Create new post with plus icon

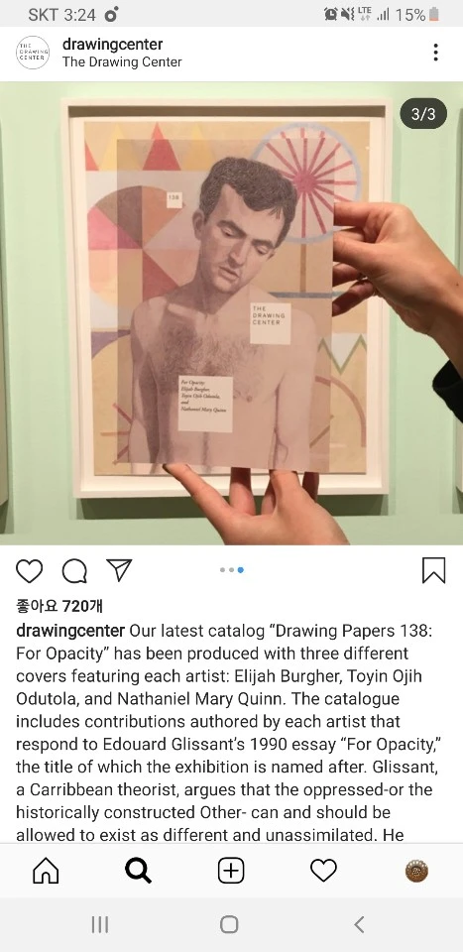pos(231,872)
